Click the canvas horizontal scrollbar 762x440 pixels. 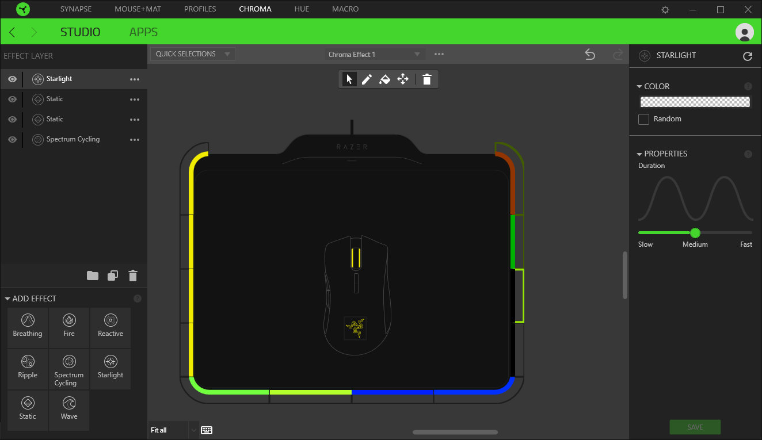pyautogui.click(x=455, y=432)
